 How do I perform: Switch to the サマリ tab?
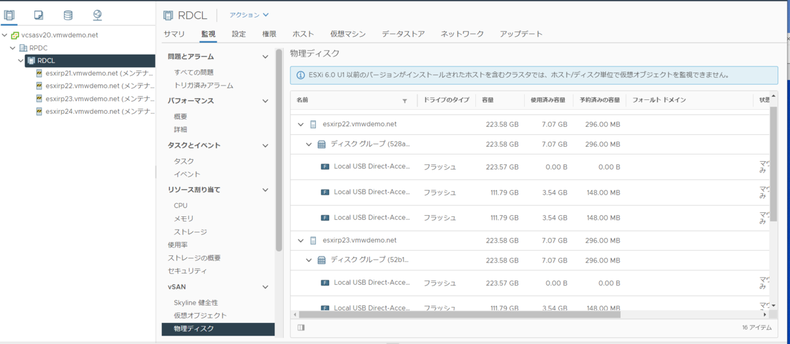tap(174, 34)
